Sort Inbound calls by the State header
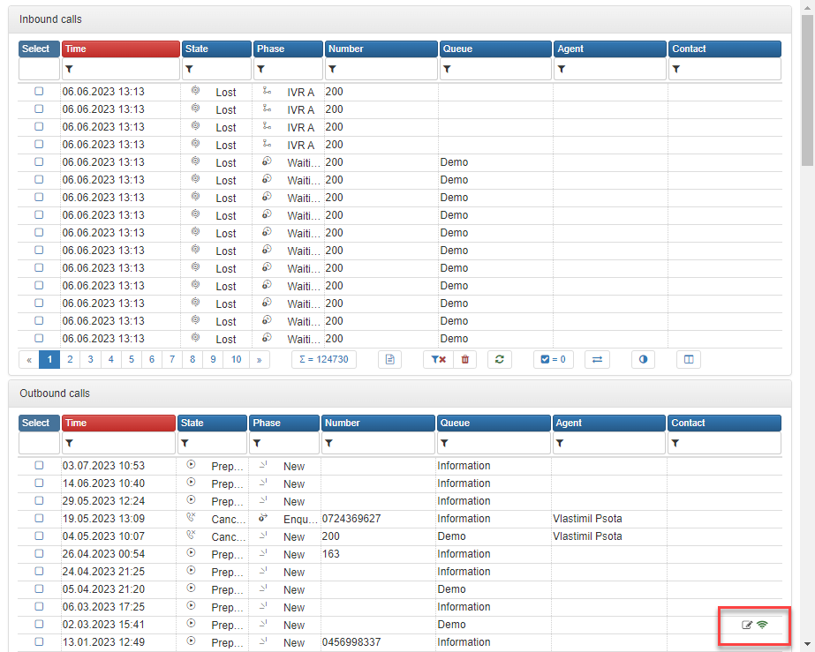 [216, 49]
